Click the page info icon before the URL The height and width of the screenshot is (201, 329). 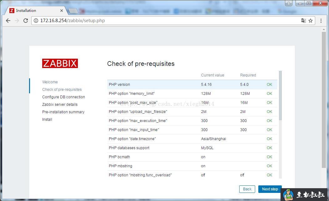tap(36, 21)
